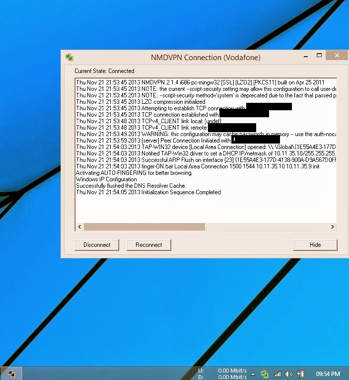Select the 'TCPv4_CLIENT link remote' log line

(x=142, y=128)
